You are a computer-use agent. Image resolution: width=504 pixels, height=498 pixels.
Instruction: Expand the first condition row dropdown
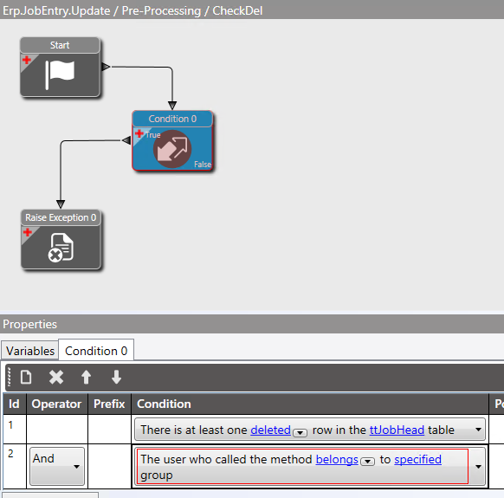[478, 430]
